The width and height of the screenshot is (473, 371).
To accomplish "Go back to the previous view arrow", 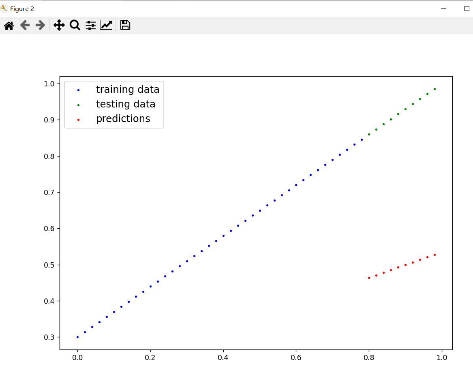I will point(25,25).
